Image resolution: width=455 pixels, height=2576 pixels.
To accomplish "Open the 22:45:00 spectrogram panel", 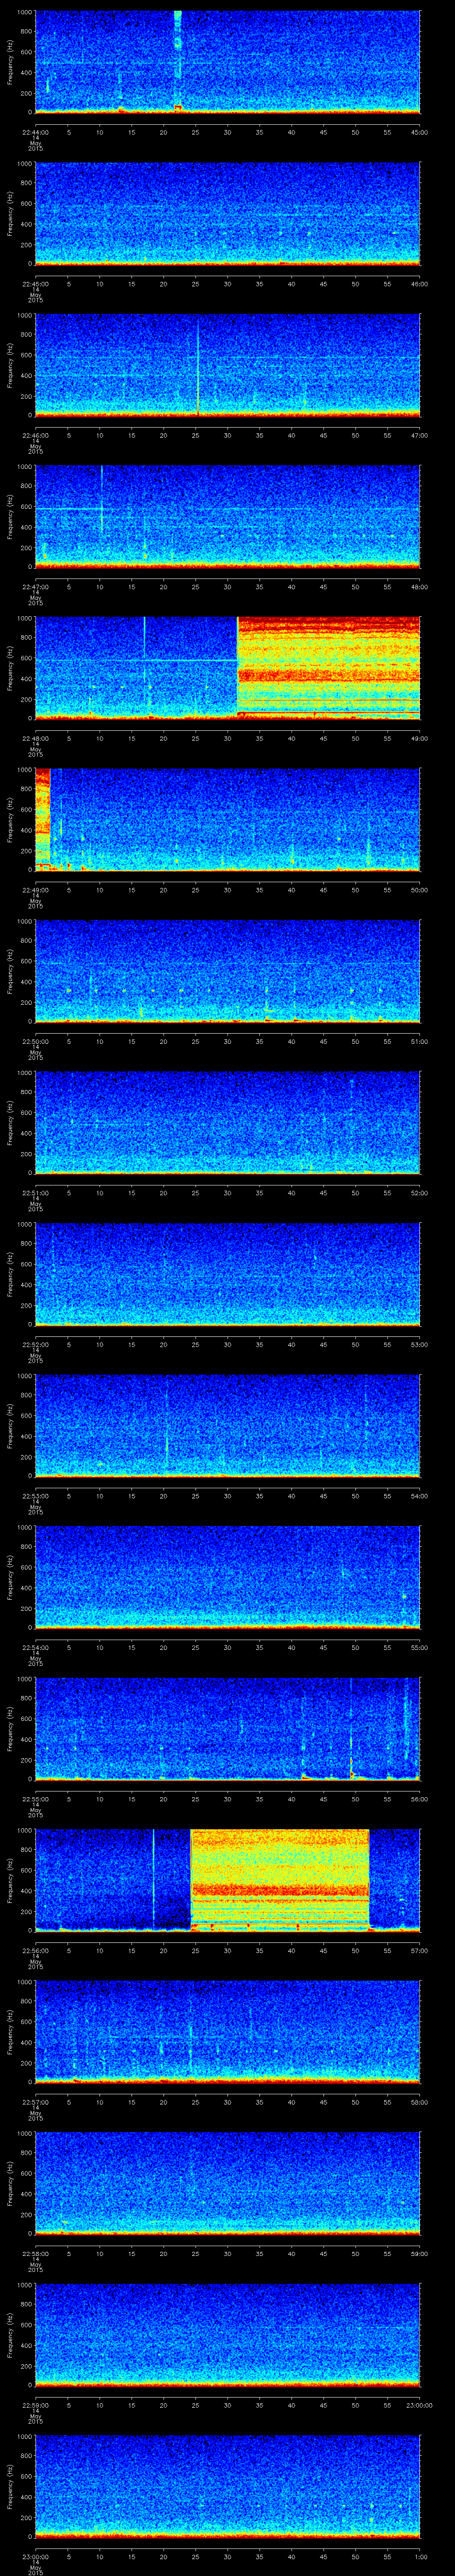I will point(228,213).
